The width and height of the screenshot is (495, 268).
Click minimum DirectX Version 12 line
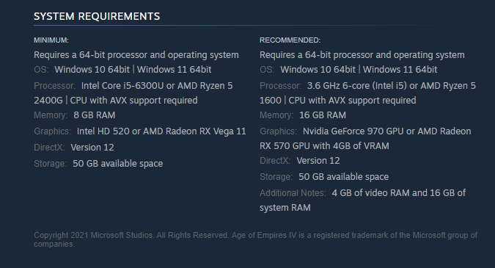[x=74, y=148]
